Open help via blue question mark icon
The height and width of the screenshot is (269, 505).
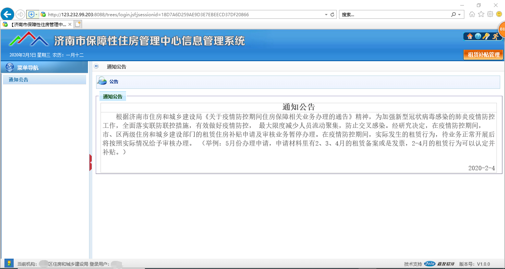tap(478, 36)
